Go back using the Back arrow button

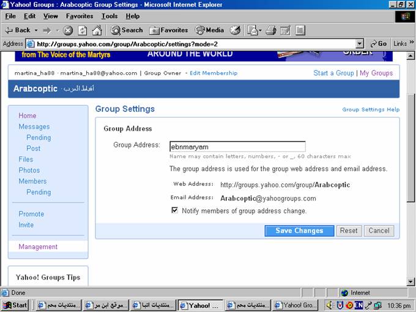point(18,30)
